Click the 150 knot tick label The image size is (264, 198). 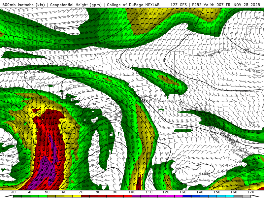(217, 192)
